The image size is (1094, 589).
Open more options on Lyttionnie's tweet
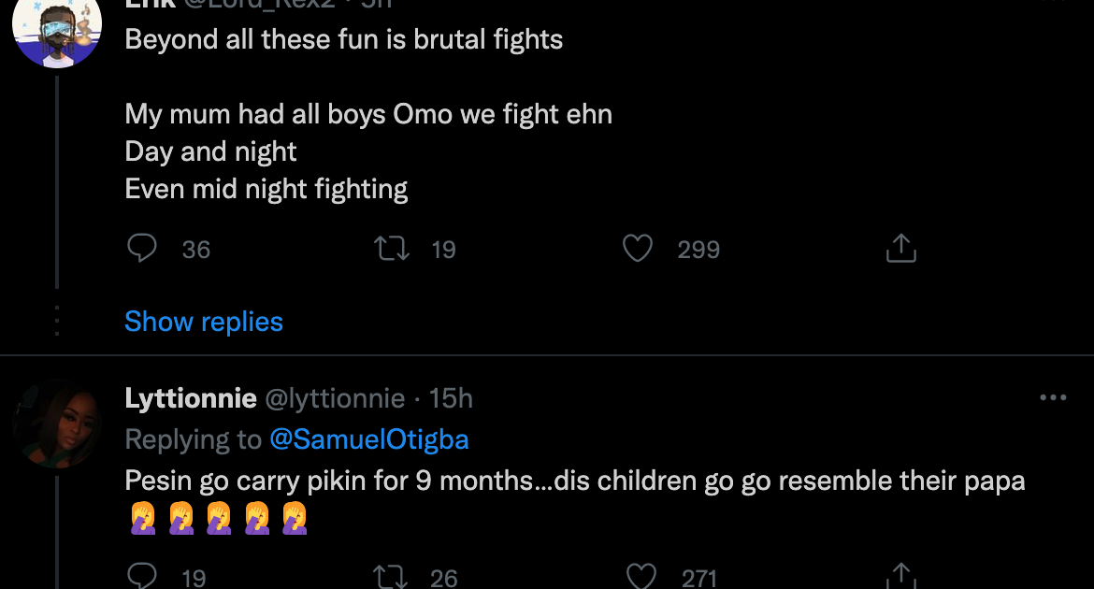point(1053,398)
